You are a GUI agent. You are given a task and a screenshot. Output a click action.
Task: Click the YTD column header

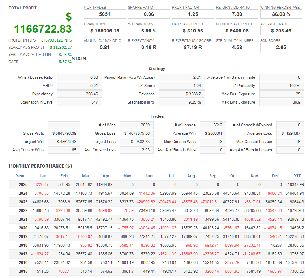coord(297,176)
